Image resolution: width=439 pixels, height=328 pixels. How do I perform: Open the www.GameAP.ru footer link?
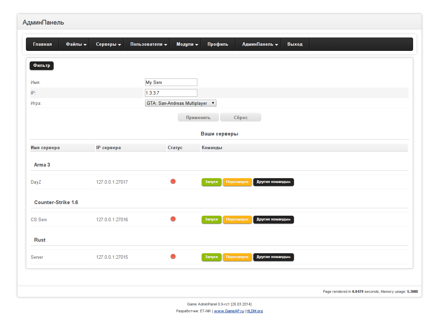[x=229, y=311]
